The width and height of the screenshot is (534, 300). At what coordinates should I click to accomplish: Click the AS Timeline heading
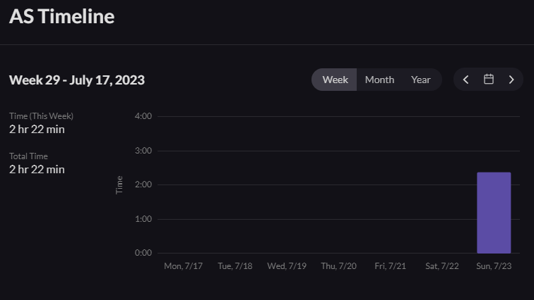(x=62, y=17)
